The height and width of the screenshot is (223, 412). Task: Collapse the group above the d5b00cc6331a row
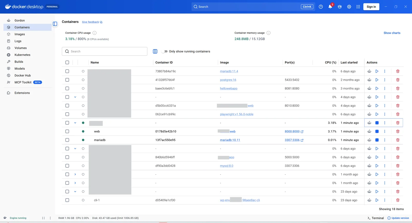[x=75, y=97]
